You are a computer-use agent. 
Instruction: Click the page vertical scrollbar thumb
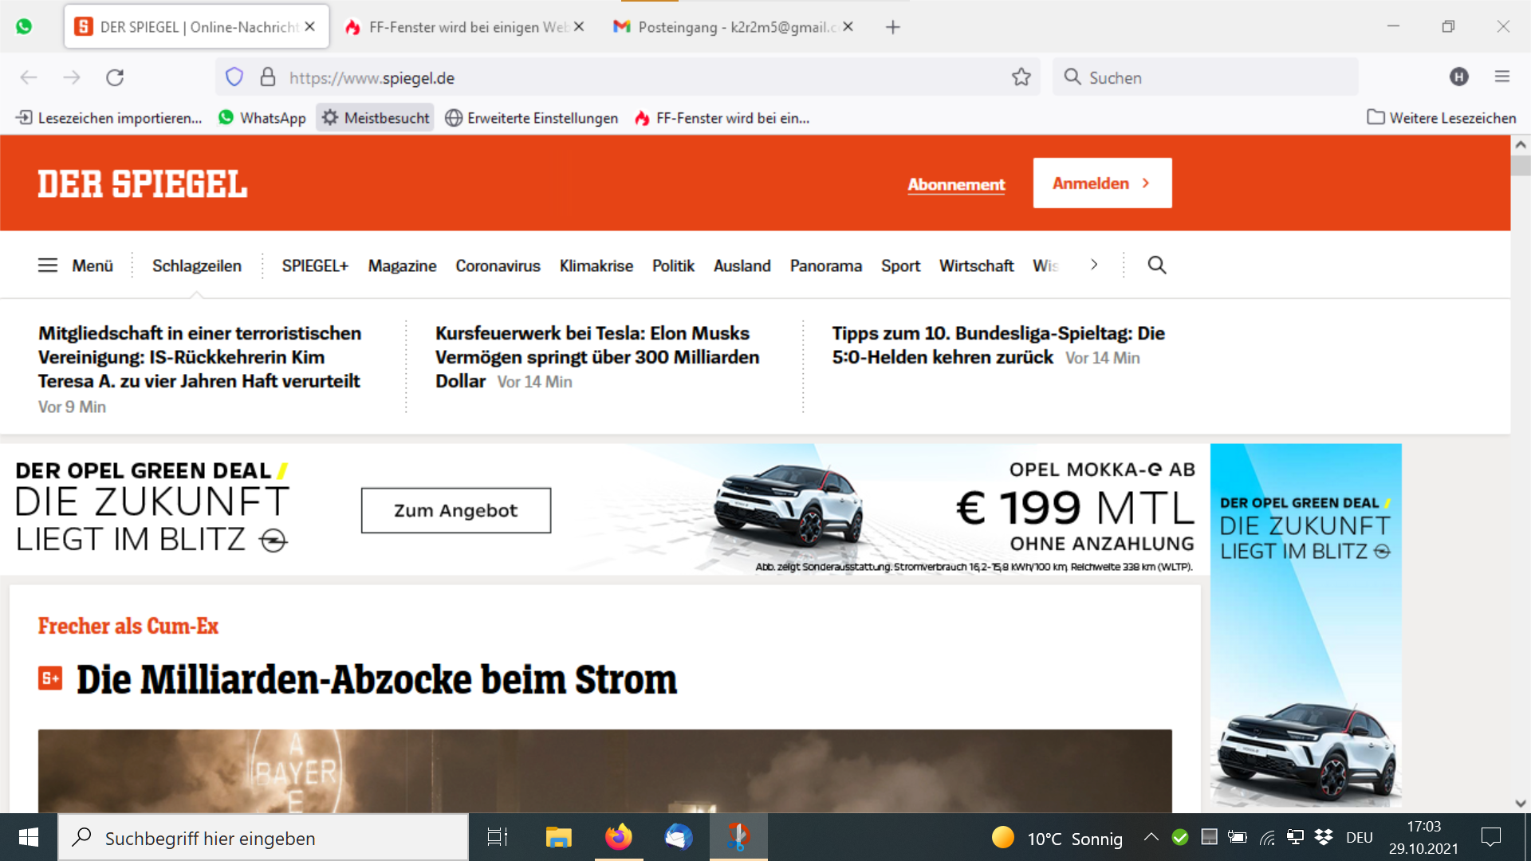[x=1521, y=165]
